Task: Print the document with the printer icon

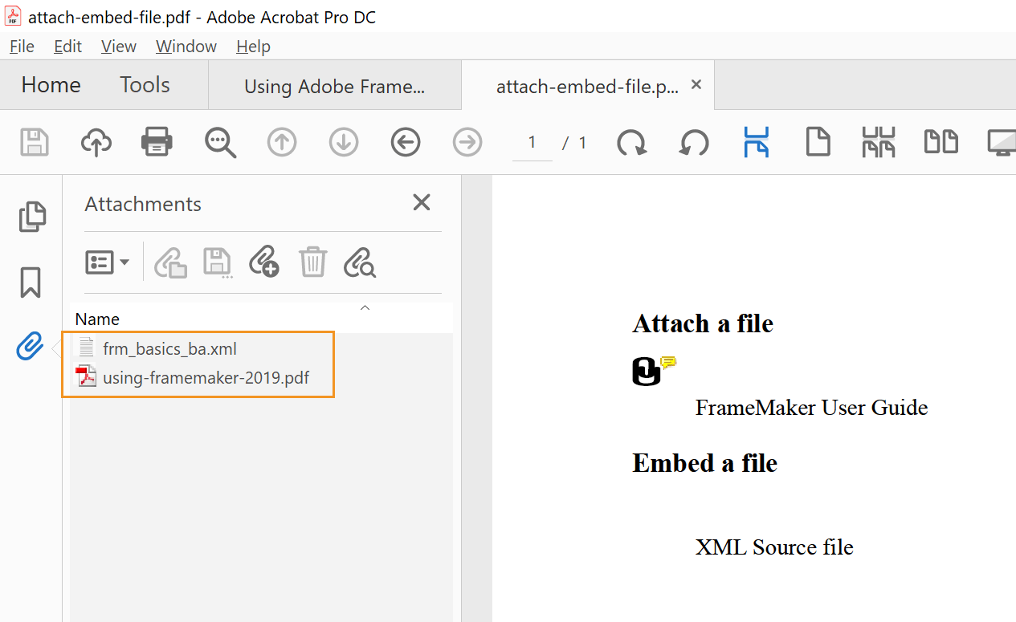Action: click(x=157, y=141)
